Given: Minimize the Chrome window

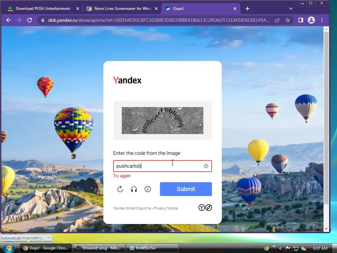Looking at the screenshot, I should (302, 3).
